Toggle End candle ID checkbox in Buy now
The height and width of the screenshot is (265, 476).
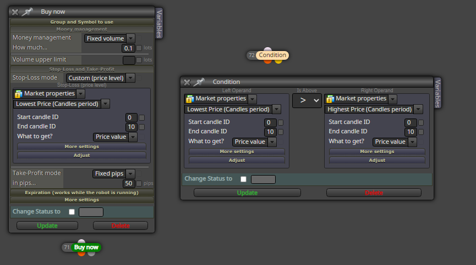point(142,127)
